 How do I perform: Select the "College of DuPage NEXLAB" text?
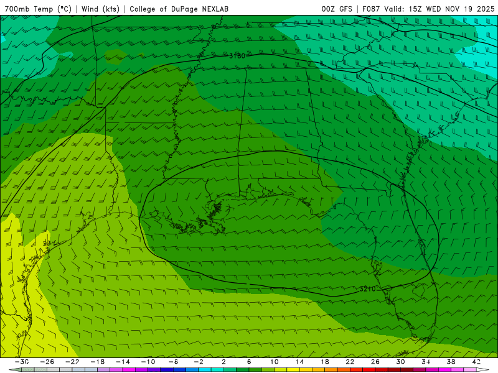(x=179, y=9)
